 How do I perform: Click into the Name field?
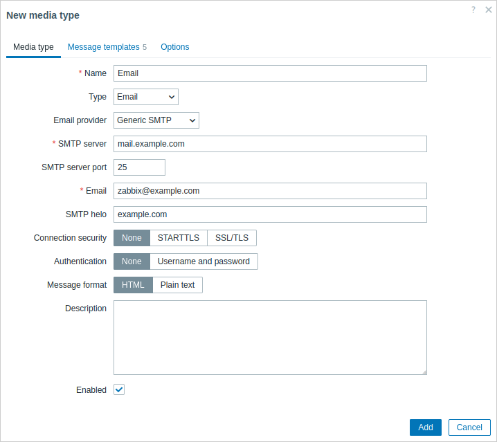pos(270,73)
